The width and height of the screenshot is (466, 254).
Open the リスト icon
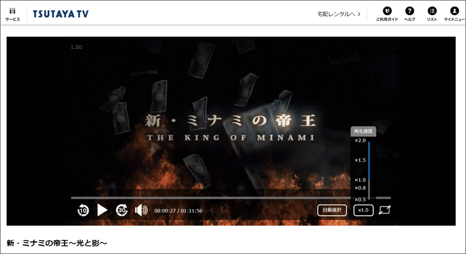pos(432,14)
